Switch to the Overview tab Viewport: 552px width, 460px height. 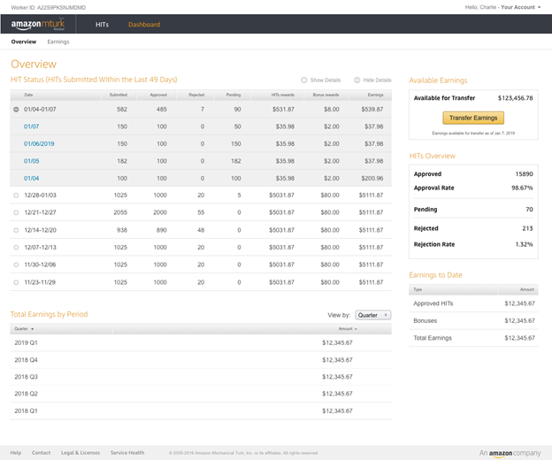[x=24, y=42]
